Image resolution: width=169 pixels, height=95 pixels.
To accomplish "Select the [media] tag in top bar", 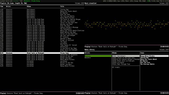I will pos(16,1).
